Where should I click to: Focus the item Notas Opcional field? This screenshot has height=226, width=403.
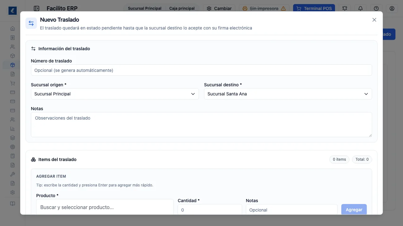click(292, 210)
